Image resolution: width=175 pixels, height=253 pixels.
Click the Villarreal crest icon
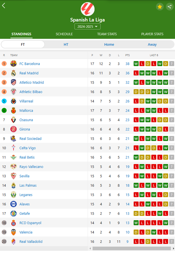point(13,101)
